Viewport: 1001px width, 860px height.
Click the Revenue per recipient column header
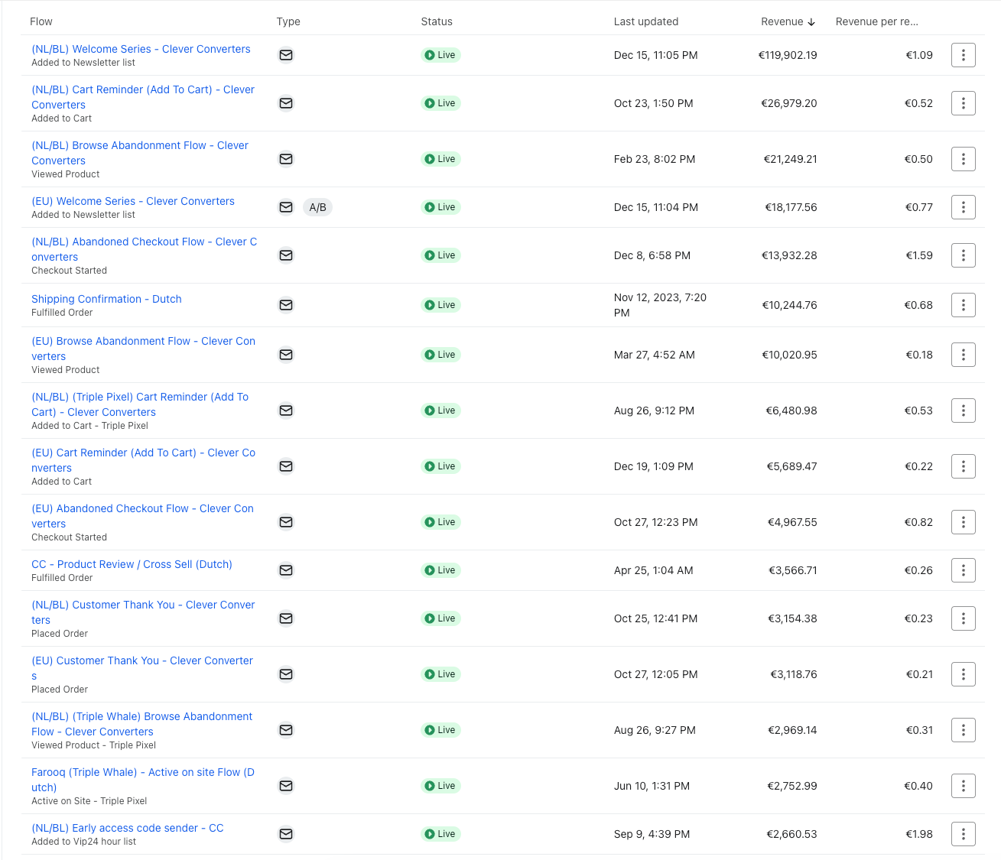(x=877, y=21)
